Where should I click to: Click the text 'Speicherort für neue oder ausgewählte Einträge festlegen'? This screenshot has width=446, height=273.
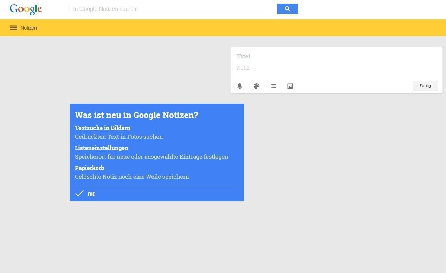[x=151, y=157]
